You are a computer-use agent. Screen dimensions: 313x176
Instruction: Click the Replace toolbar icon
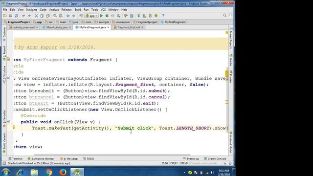(x=61, y=16)
